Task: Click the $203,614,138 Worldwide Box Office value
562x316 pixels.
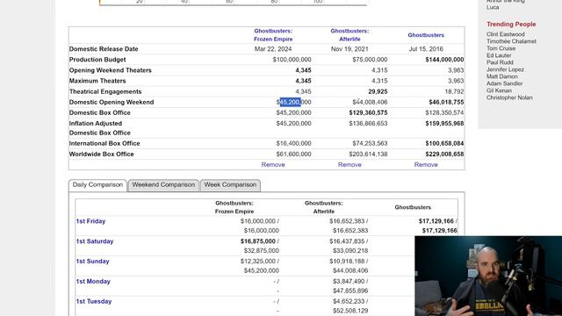Action: click(x=368, y=154)
